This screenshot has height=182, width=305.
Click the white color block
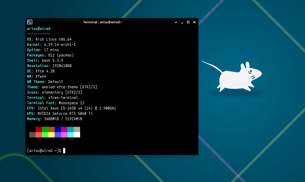point(77,135)
